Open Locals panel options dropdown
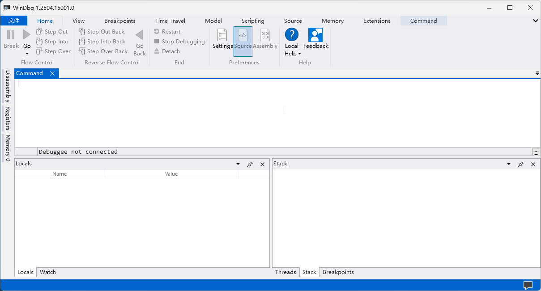 pyautogui.click(x=238, y=164)
